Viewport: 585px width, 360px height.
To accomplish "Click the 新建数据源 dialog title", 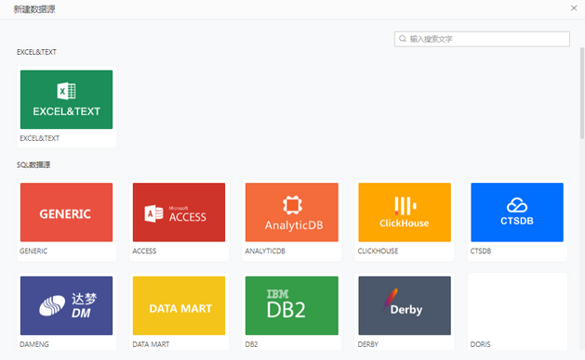I will [x=34, y=9].
